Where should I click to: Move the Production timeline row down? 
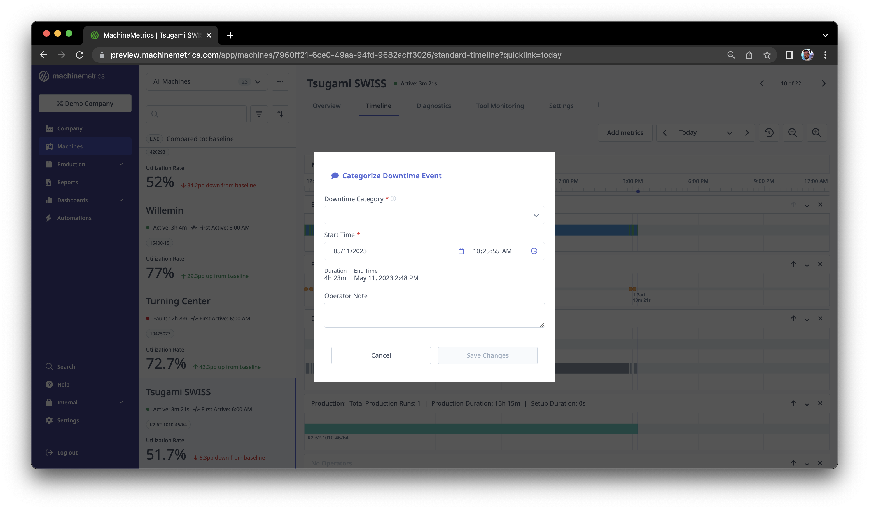click(x=807, y=403)
